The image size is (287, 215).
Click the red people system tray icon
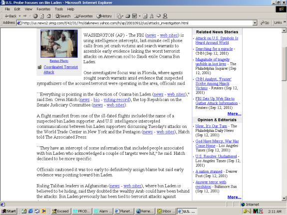pyautogui.click(x=261, y=211)
